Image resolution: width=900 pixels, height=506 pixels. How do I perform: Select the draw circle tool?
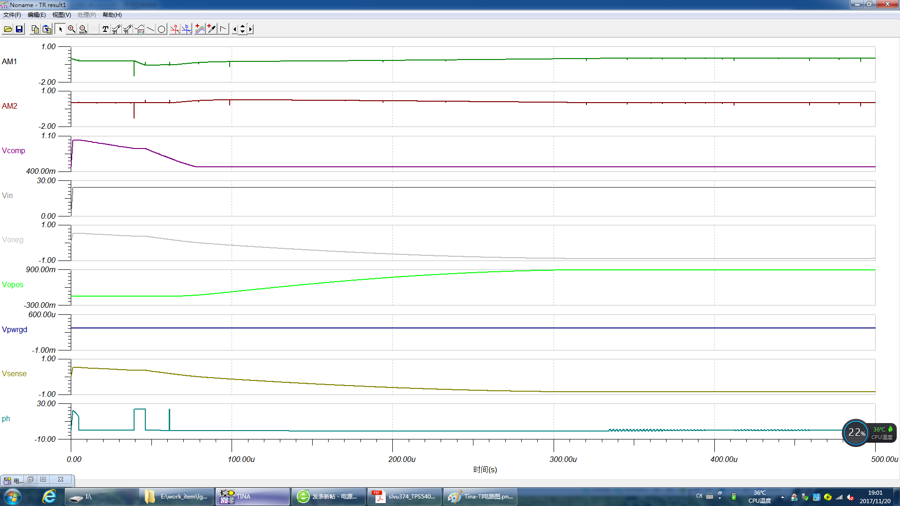click(x=162, y=29)
